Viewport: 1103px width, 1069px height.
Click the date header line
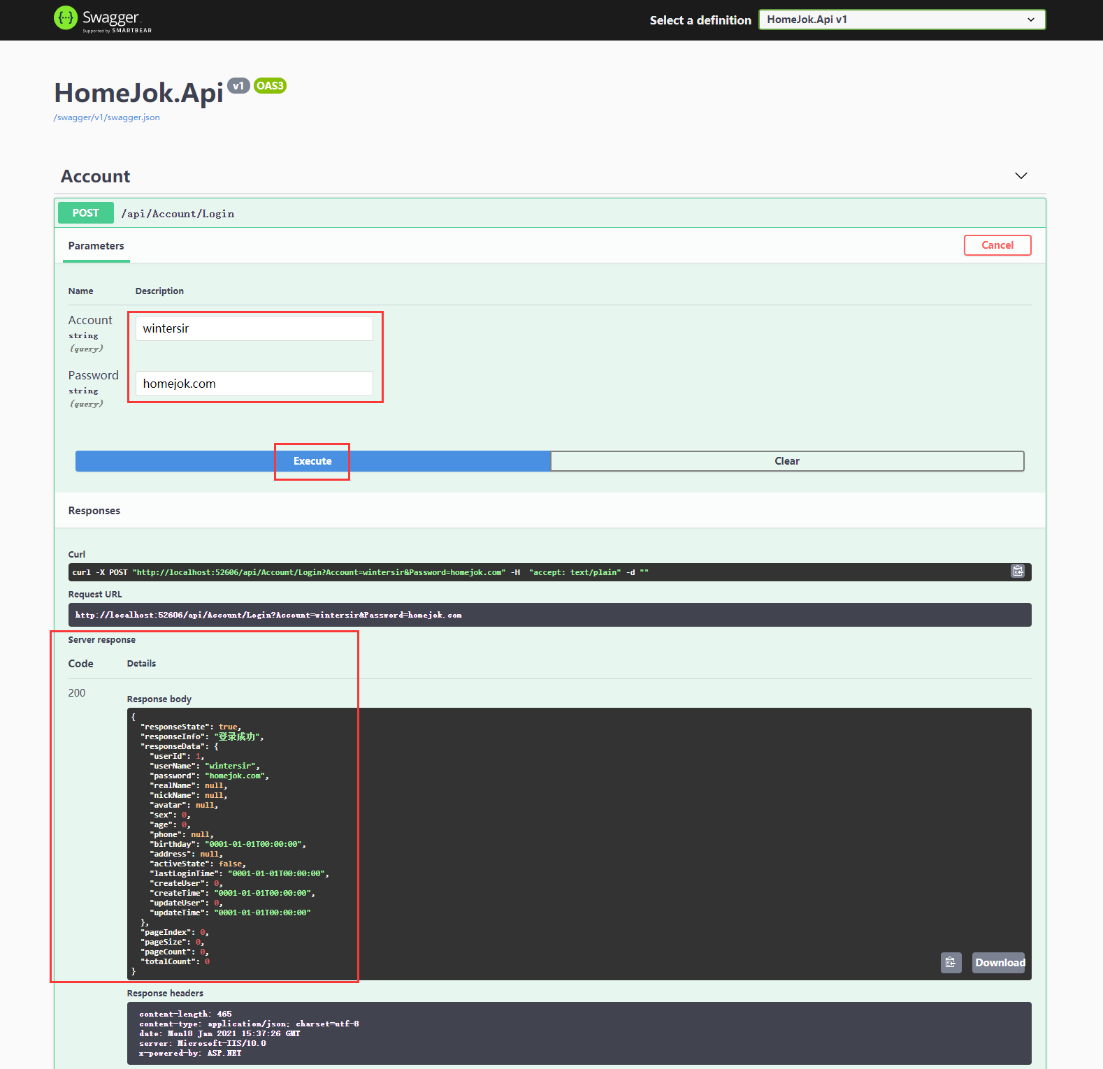click(219, 1033)
